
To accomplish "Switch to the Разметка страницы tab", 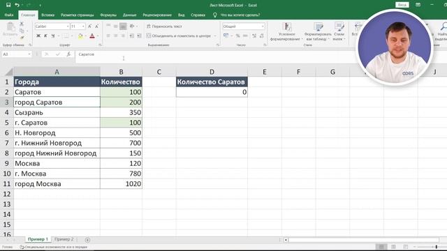I will pyautogui.click(x=78, y=15).
